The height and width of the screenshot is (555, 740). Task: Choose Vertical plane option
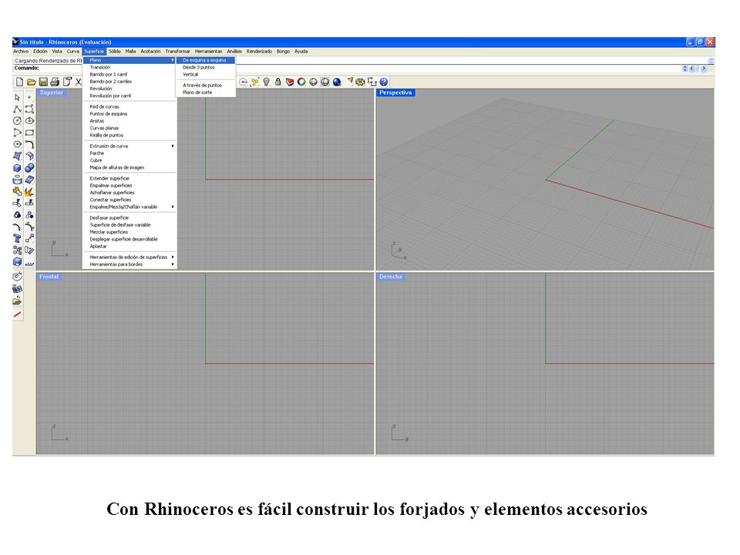point(206,75)
